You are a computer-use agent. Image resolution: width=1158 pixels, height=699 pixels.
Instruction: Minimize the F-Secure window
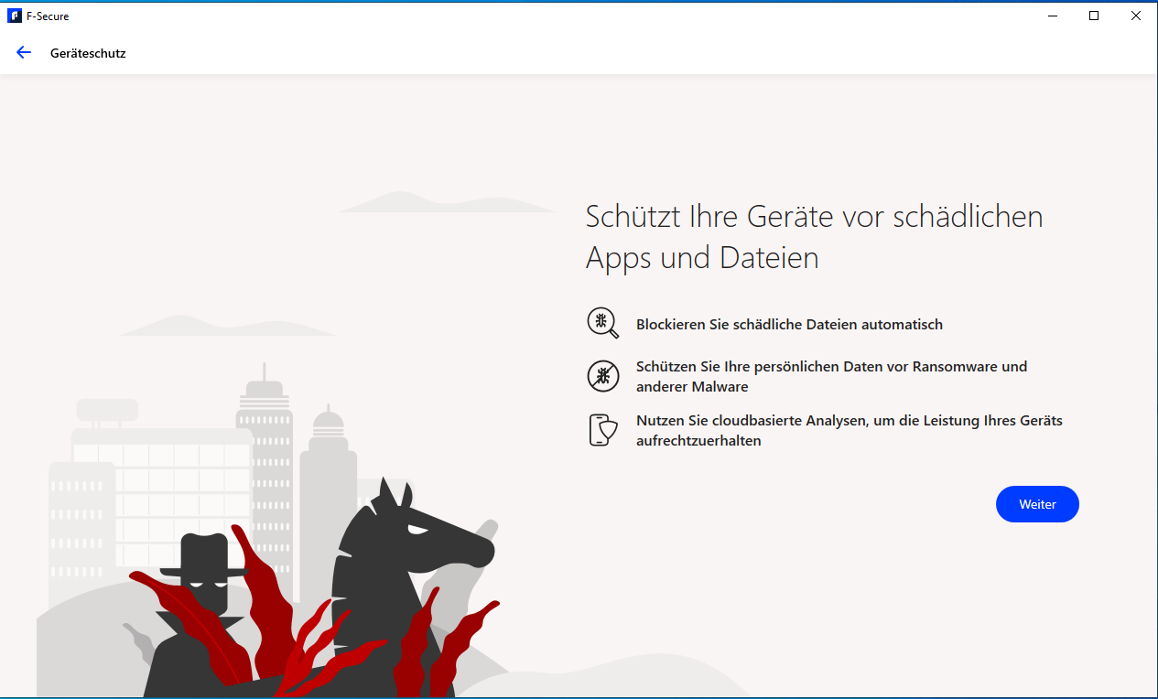1051,16
